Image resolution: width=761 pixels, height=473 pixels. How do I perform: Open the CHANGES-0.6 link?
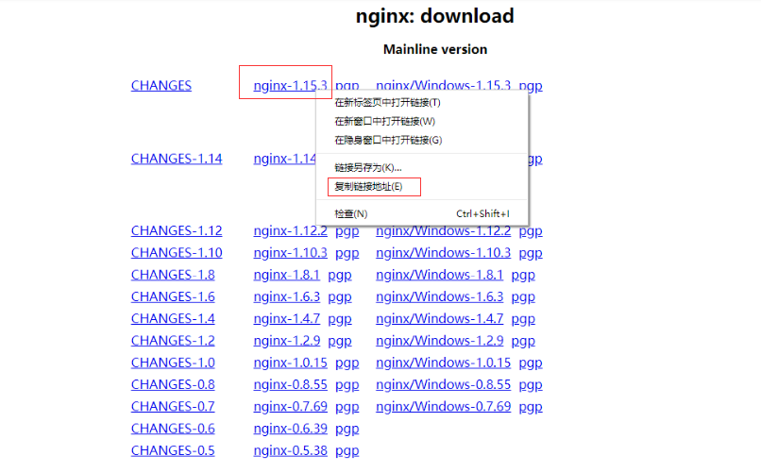coord(173,429)
